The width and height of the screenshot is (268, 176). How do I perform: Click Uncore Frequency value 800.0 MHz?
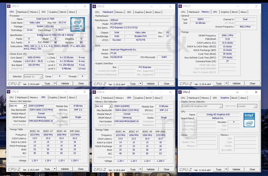coord(245,27)
